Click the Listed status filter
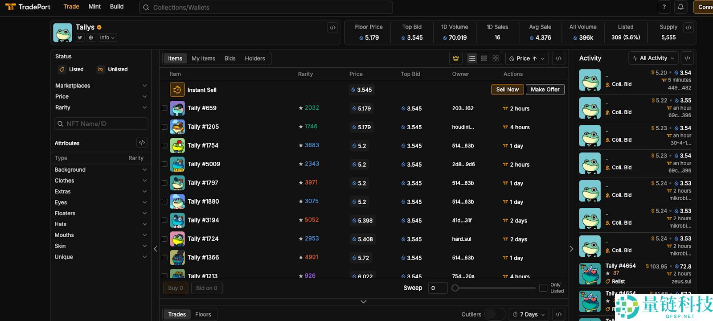The width and height of the screenshot is (713, 321). coord(71,70)
